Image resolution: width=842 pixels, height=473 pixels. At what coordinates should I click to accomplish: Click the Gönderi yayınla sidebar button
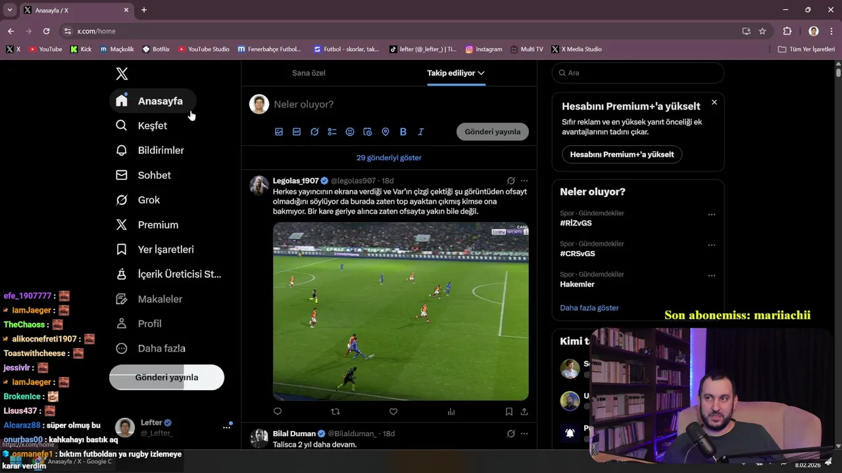tap(166, 377)
